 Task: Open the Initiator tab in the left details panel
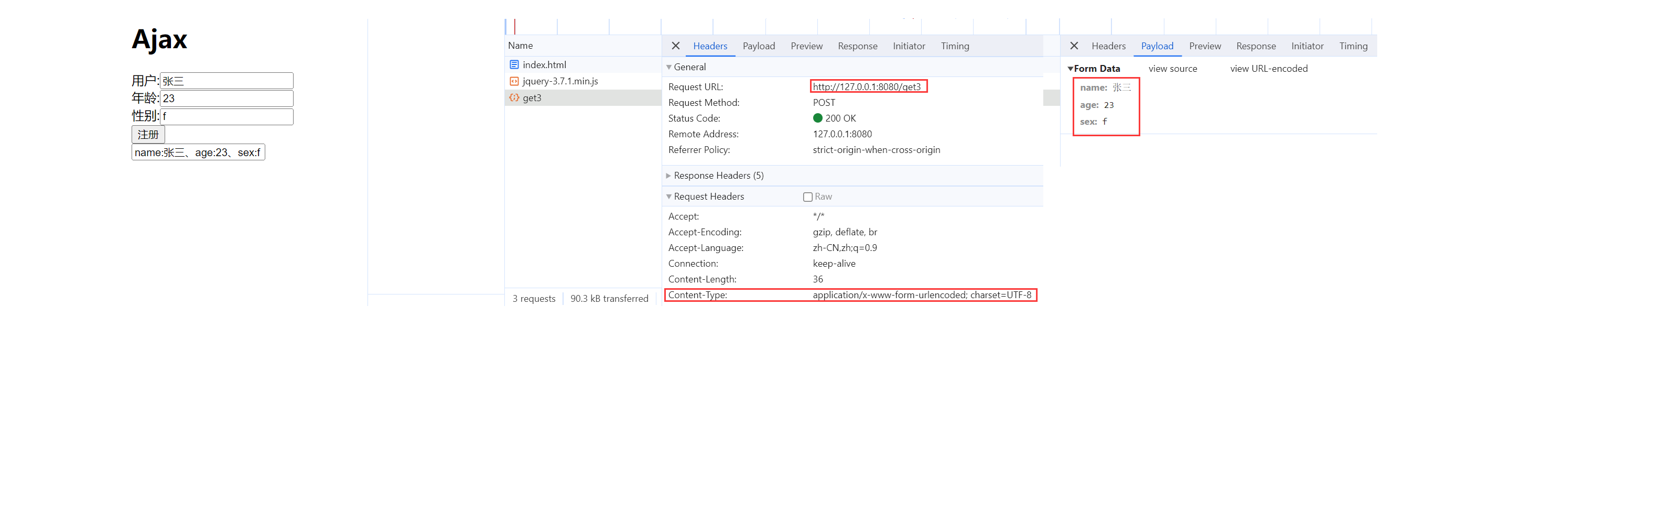coord(909,46)
